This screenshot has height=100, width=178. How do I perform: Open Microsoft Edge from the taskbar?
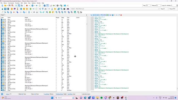click(85, 98)
